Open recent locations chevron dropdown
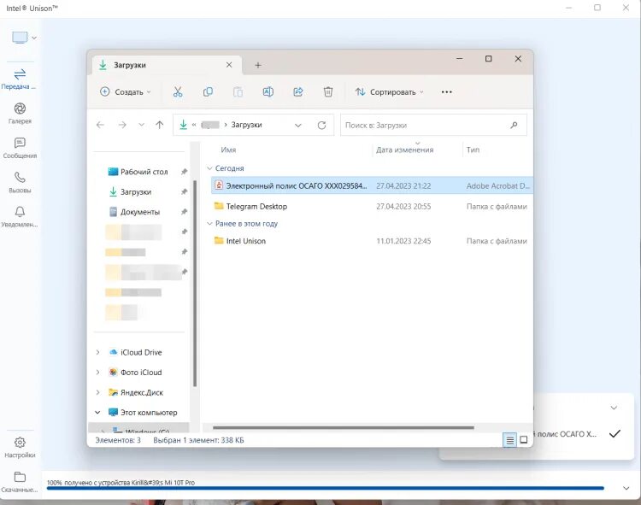 141,125
